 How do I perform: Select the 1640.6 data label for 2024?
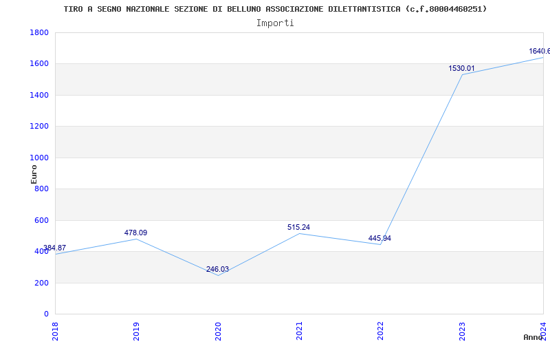(539, 51)
